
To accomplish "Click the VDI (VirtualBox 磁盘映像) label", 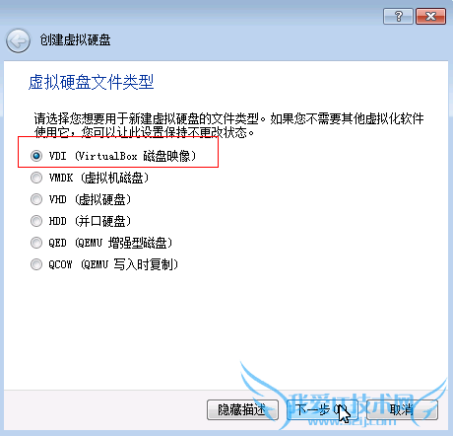I will point(122,156).
